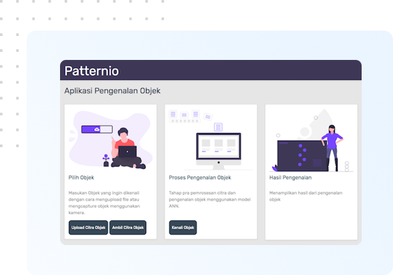
Task: Click the Upload Citra Objek button
Action: 88,228
